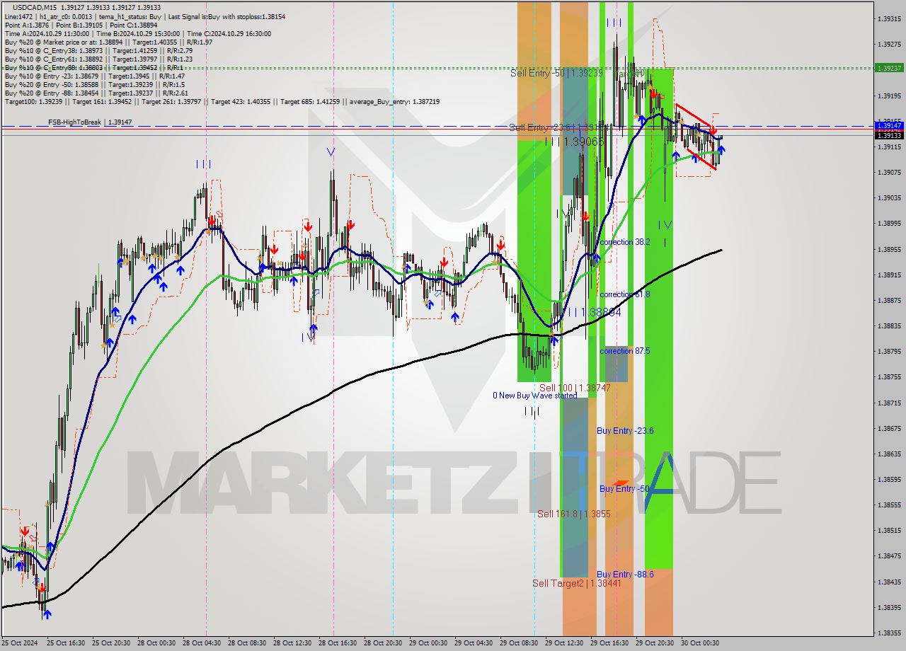Select the '28 Oct 08:30' time axis label

246,643
